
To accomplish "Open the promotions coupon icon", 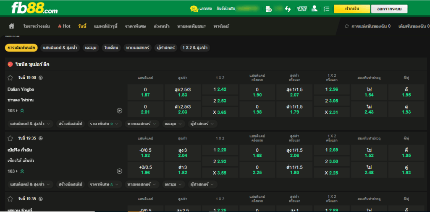I will click(302, 9).
